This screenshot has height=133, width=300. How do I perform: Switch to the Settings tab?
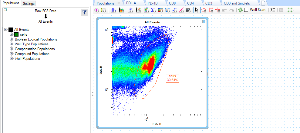click(x=29, y=4)
